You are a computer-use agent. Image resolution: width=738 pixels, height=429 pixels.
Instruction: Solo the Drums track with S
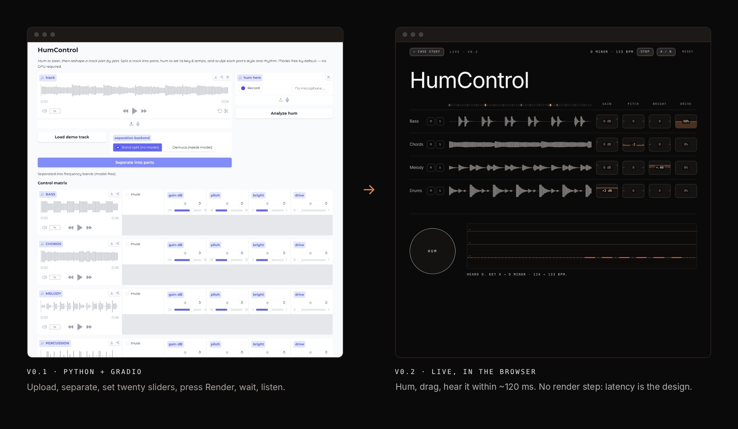point(440,191)
